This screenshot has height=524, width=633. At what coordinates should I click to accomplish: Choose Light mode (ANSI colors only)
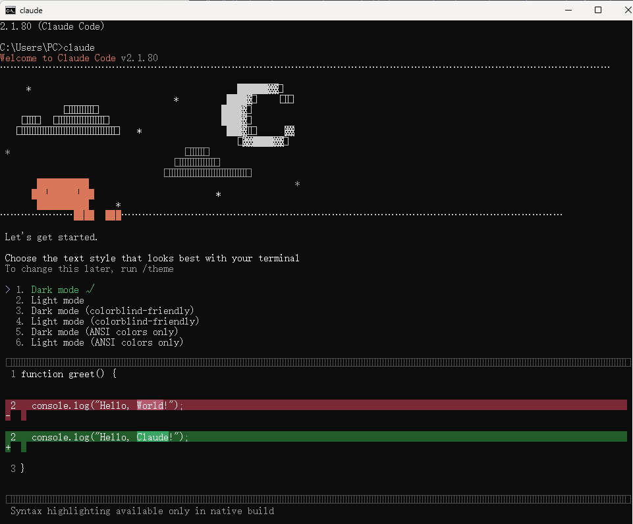(107, 342)
